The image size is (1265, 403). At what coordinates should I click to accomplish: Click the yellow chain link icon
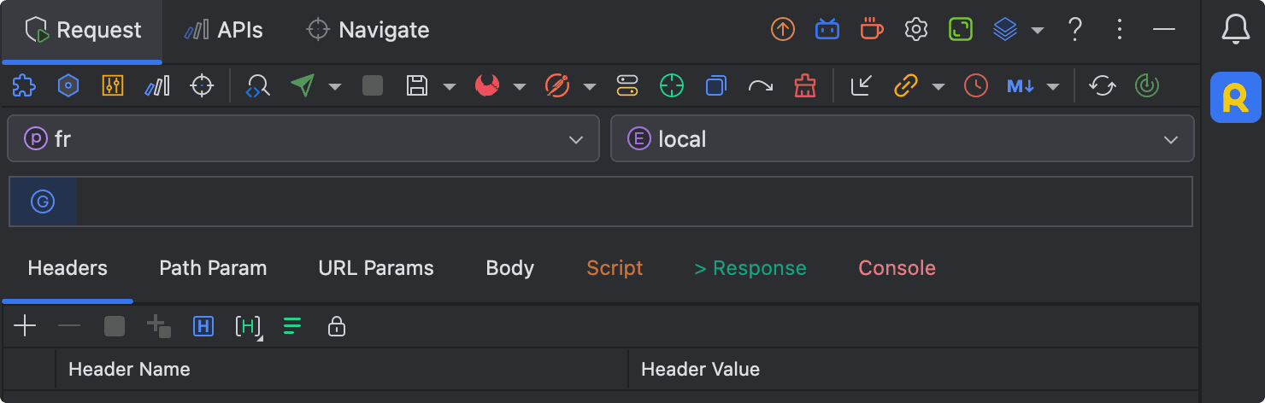[x=906, y=85]
